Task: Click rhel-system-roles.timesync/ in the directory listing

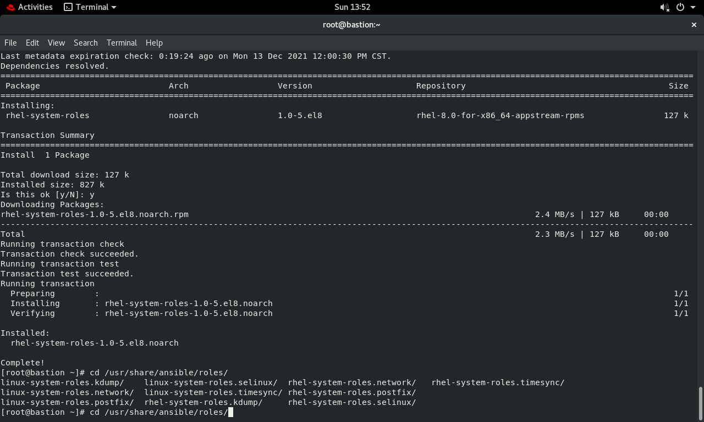Action: [x=498, y=382]
